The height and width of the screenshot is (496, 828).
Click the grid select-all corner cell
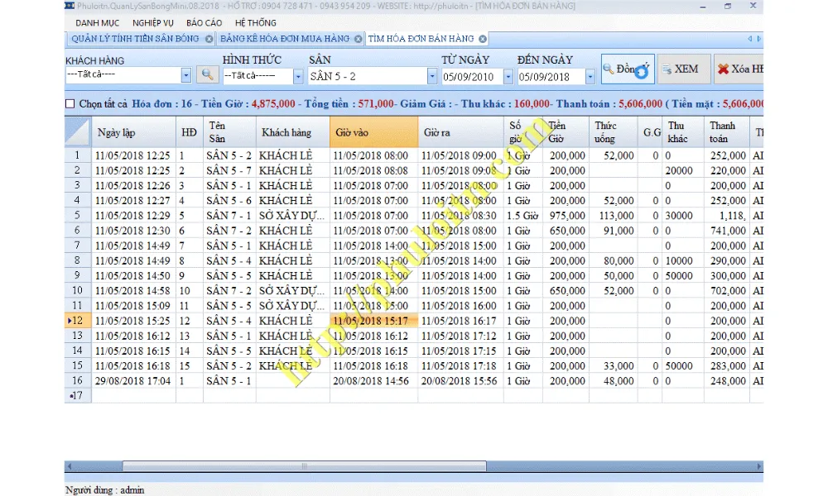[78, 131]
